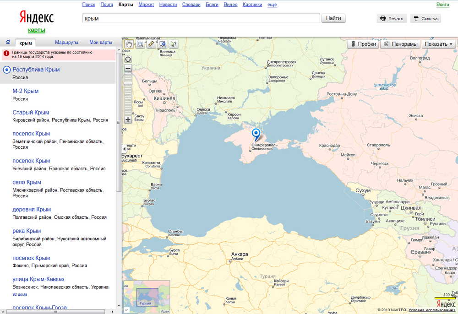Select the ruler distance measuring tool
Image resolution: width=458 pixels, height=314 pixels.
click(151, 44)
